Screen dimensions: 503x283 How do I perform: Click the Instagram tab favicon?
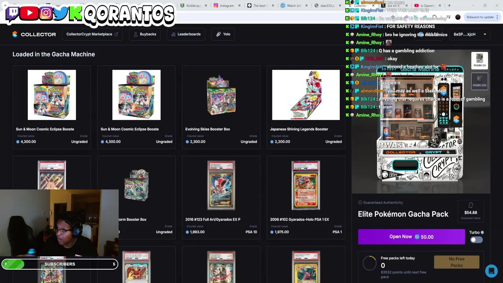coord(216,6)
